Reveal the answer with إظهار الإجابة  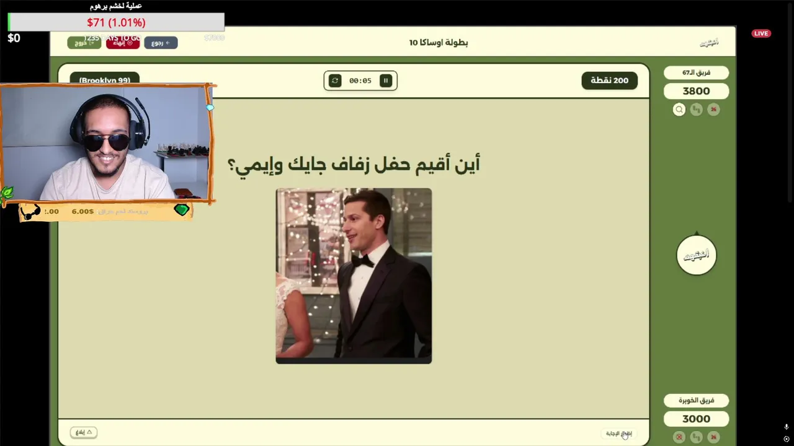coord(618,433)
